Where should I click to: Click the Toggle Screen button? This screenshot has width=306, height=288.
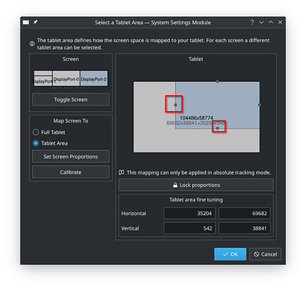[x=70, y=100]
